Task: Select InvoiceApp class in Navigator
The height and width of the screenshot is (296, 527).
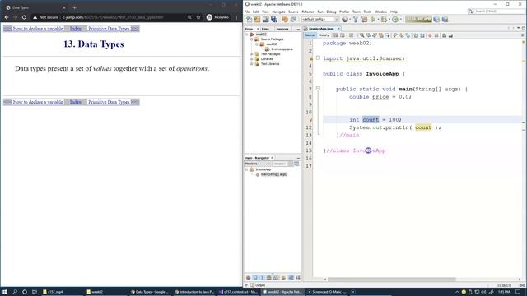Action: pyautogui.click(x=263, y=169)
